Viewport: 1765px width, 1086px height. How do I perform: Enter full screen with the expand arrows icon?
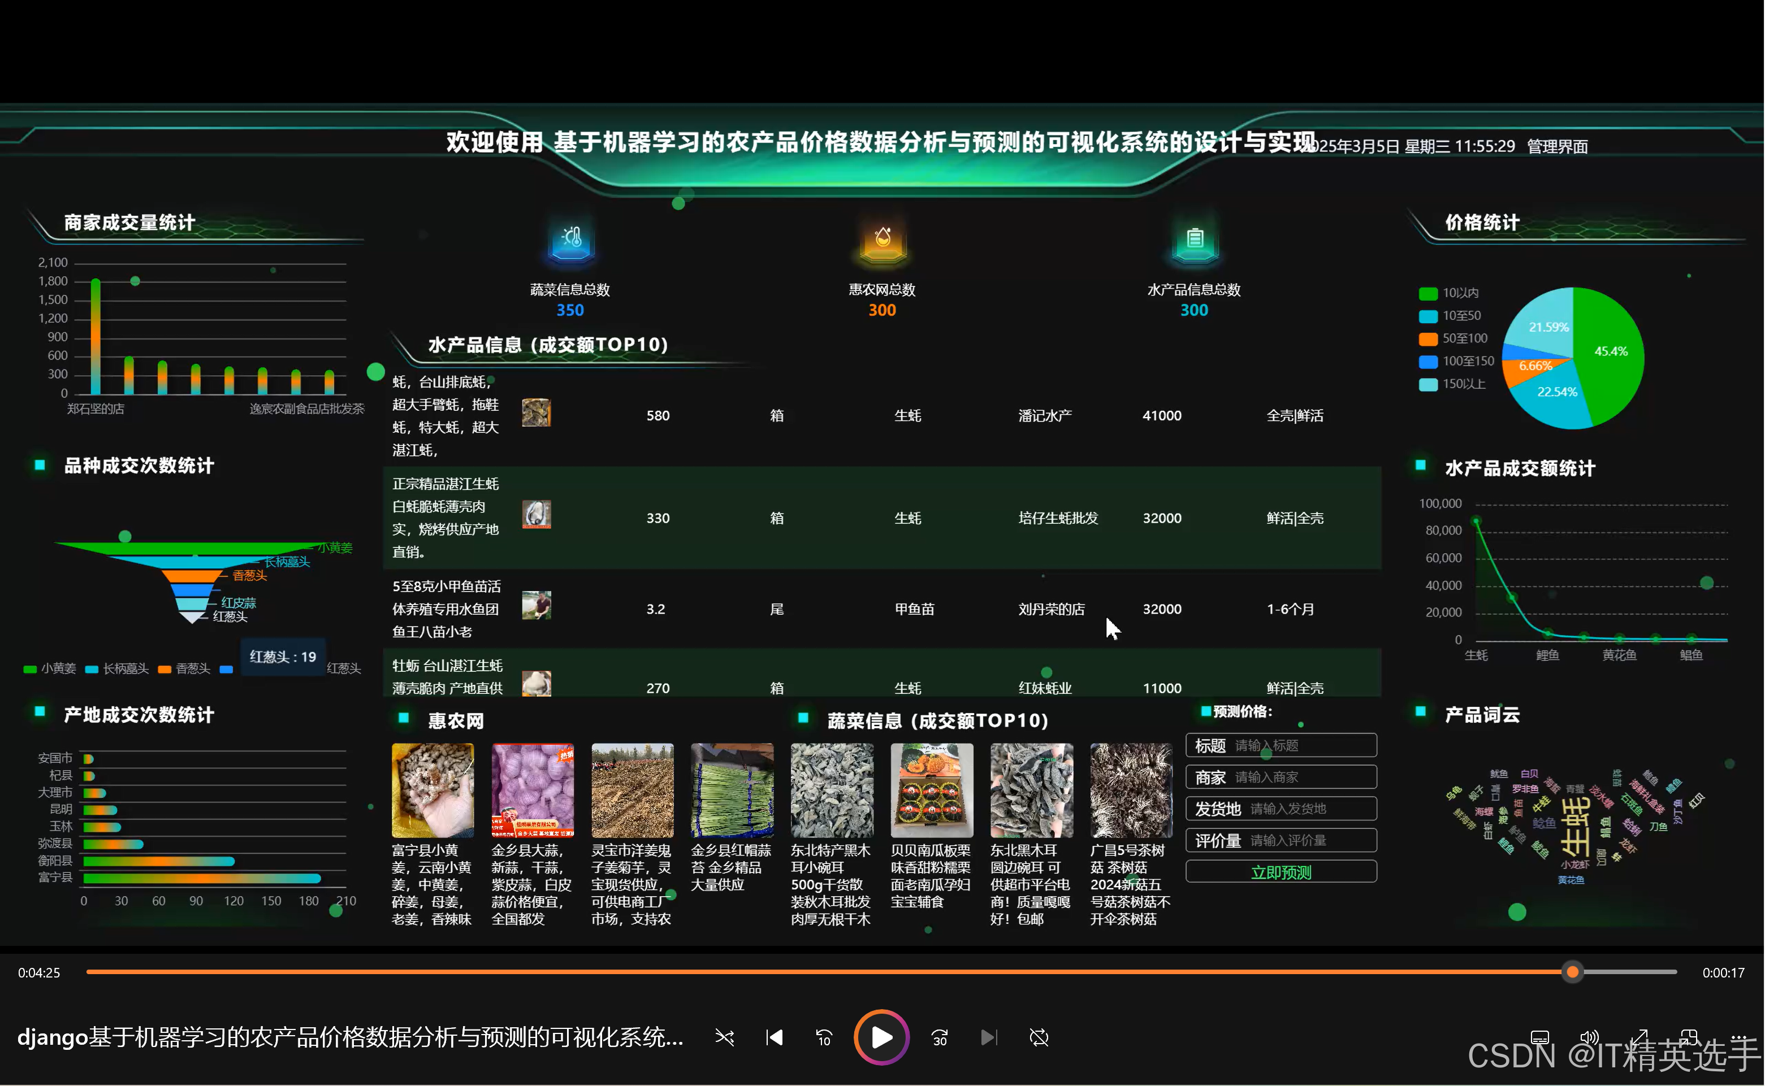(1639, 1037)
